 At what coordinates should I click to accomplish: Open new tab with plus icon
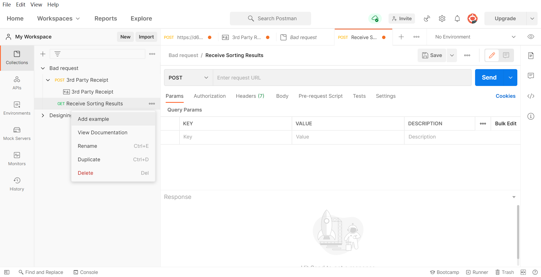[401, 37]
